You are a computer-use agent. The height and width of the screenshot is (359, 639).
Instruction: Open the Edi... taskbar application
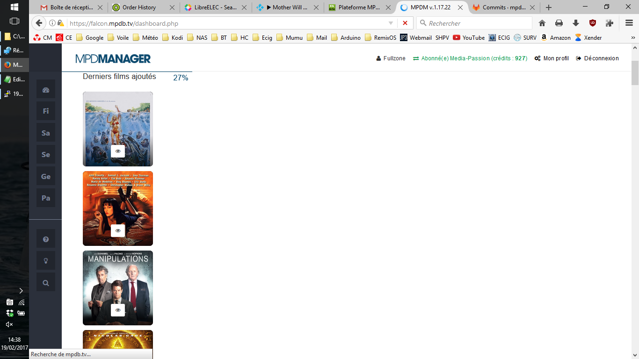15,79
